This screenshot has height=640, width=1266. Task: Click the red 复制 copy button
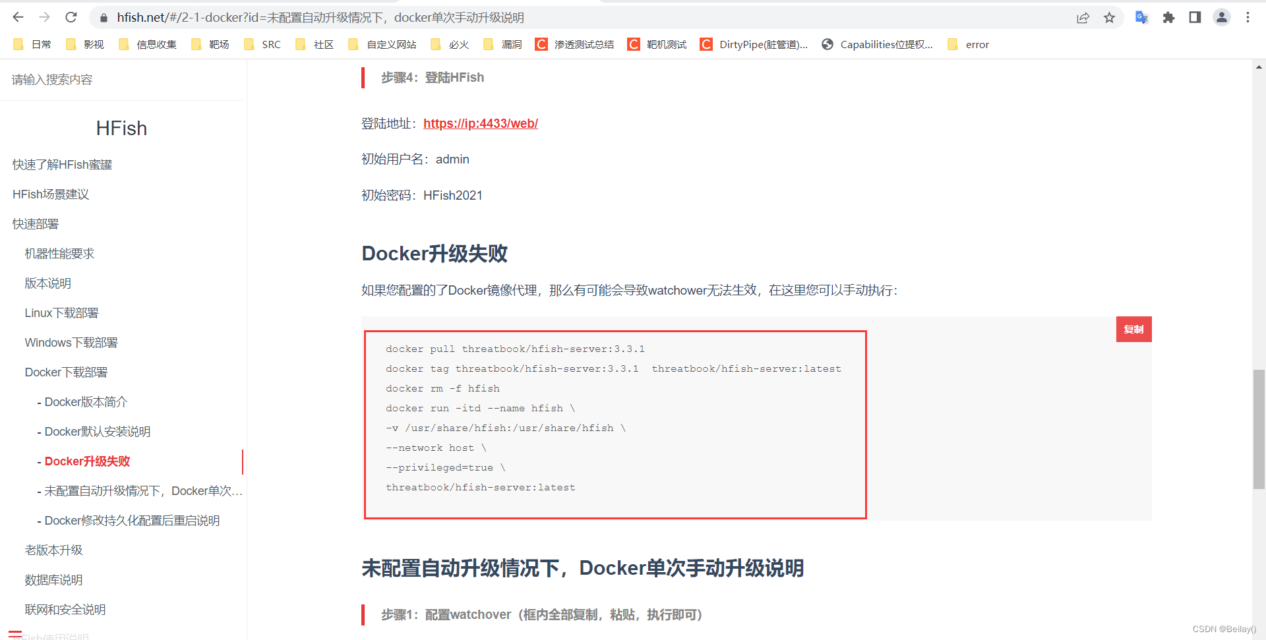pos(1134,329)
